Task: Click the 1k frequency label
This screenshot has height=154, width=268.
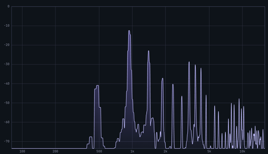Action: tap(132, 151)
